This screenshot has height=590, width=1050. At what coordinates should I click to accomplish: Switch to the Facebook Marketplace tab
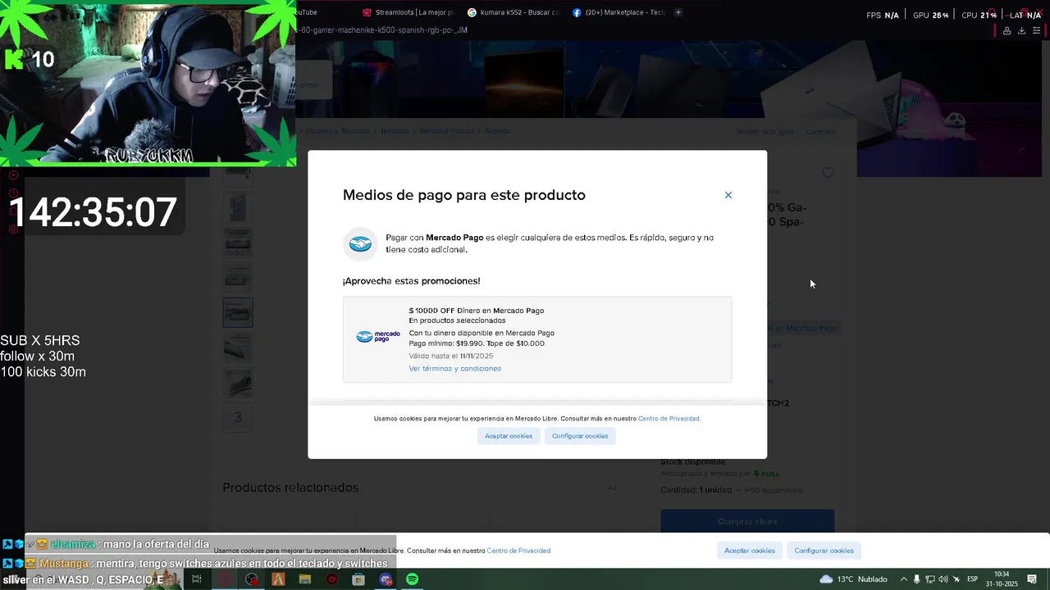click(619, 12)
